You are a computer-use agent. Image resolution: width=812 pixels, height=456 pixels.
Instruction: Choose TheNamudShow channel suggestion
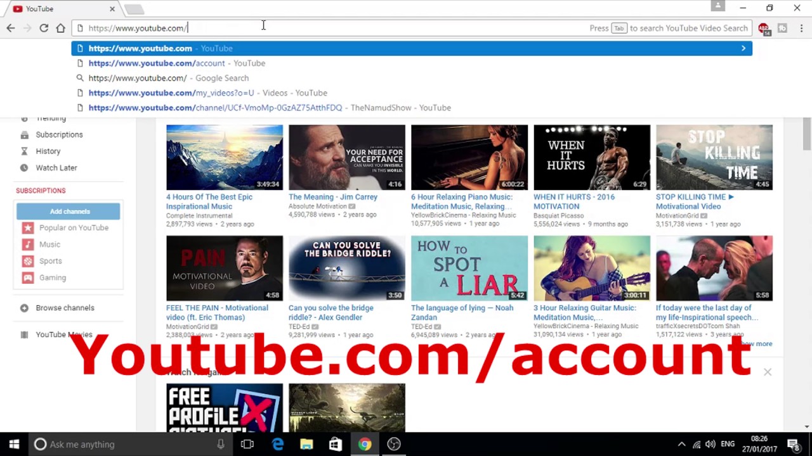[x=411, y=108]
